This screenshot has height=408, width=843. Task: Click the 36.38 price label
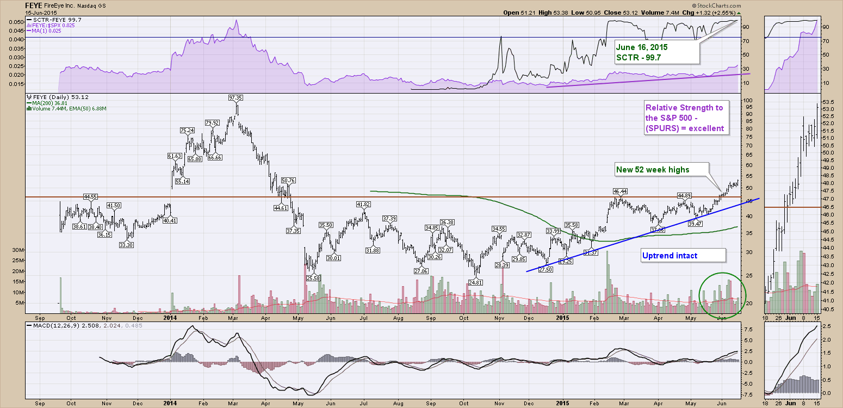coord(447,222)
